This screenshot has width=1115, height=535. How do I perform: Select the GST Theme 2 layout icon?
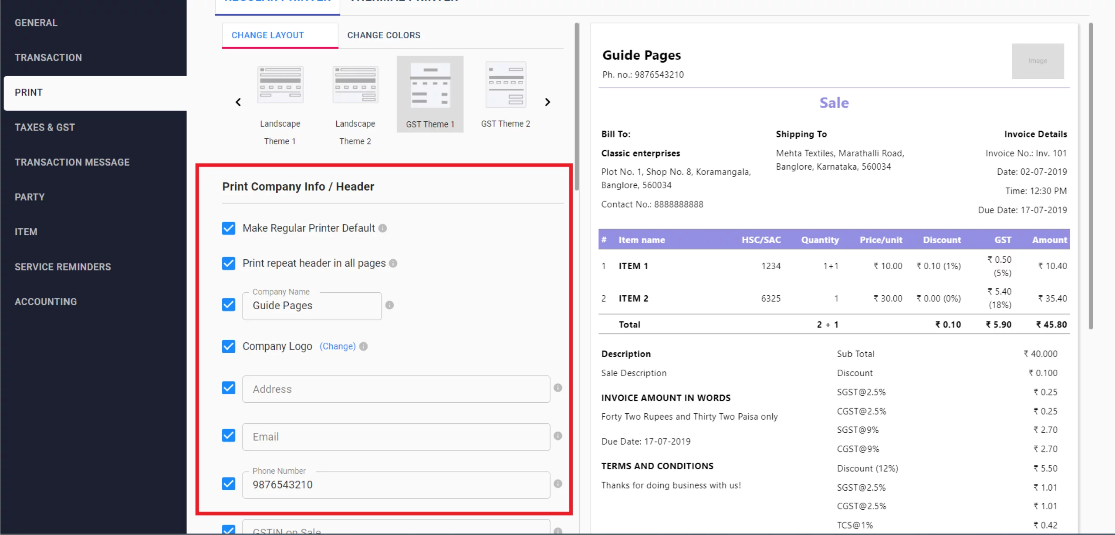click(x=506, y=85)
